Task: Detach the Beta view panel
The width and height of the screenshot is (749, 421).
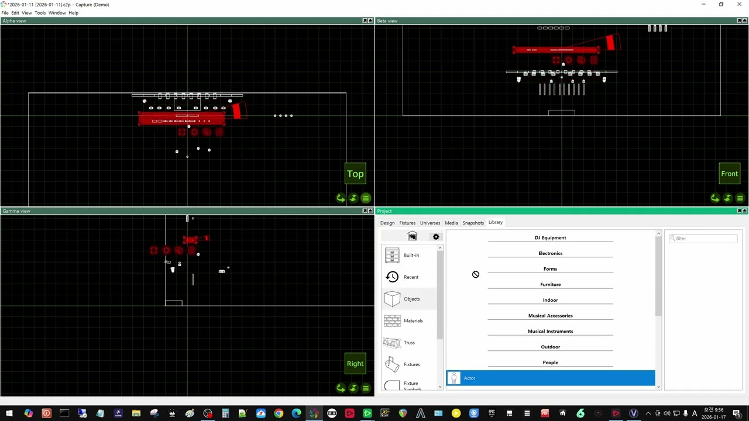Action: (739, 20)
